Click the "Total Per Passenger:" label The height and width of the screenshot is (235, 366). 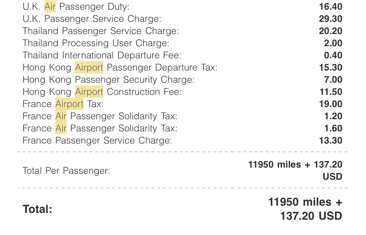click(66, 171)
